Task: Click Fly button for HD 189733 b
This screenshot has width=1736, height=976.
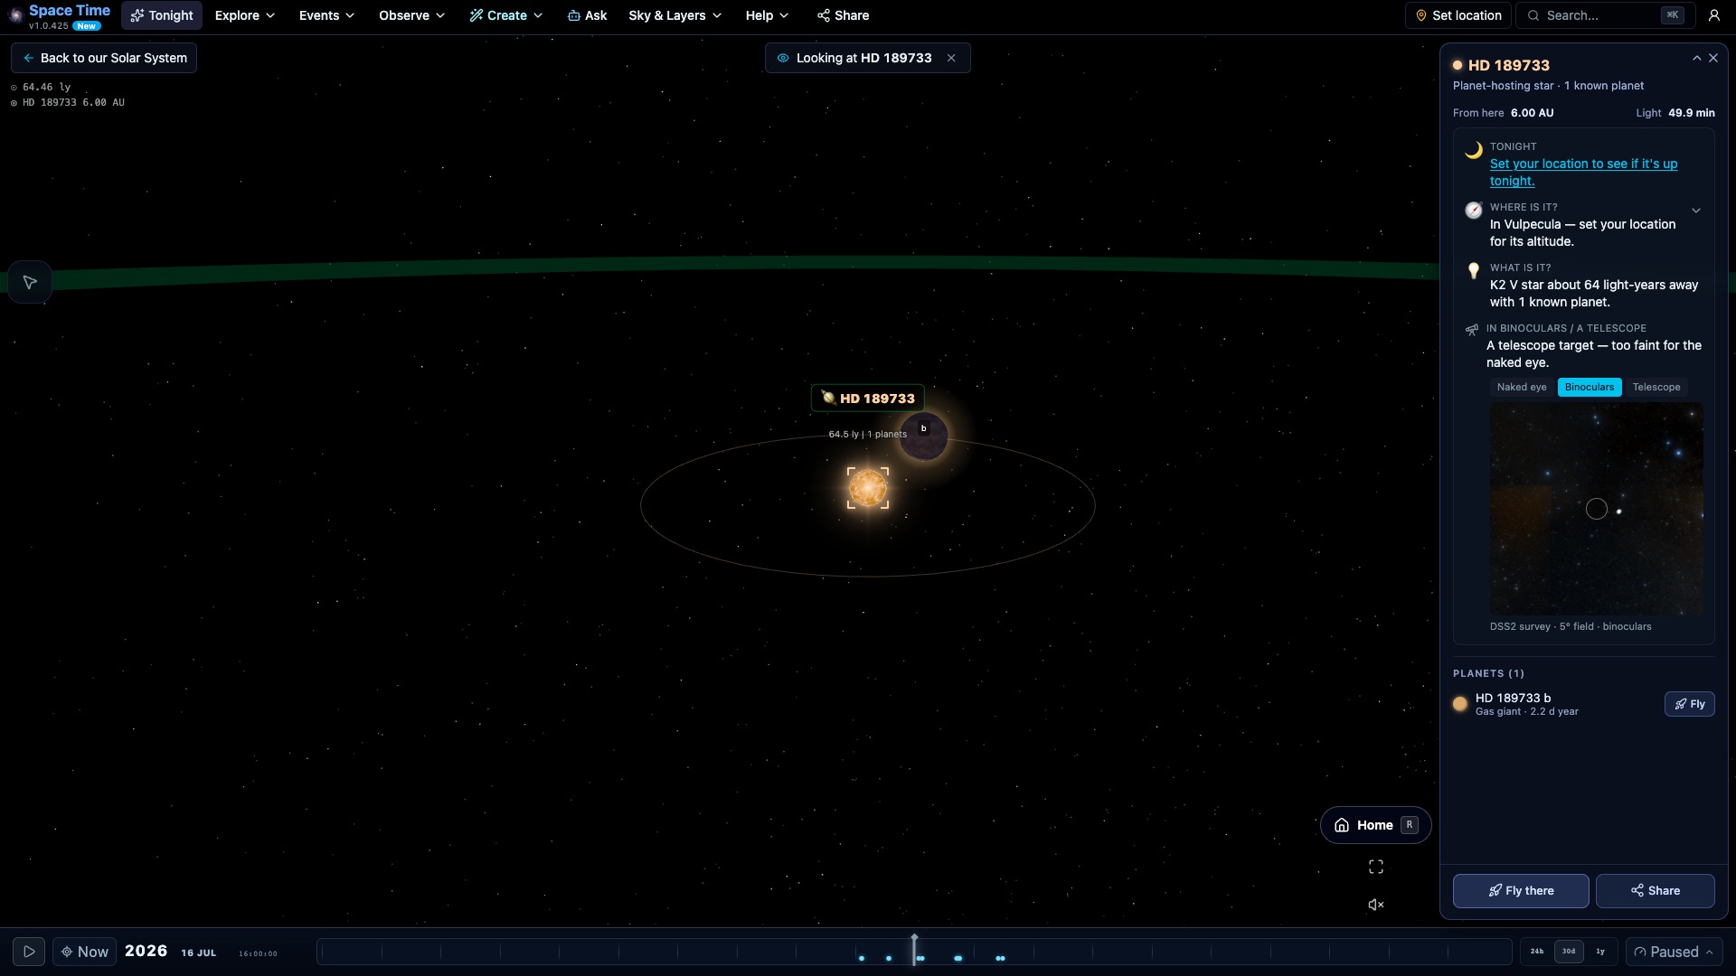Action: (x=1689, y=704)
